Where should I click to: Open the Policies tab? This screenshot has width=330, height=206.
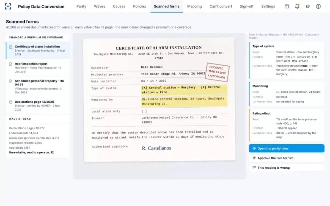[x=140, y=6]
